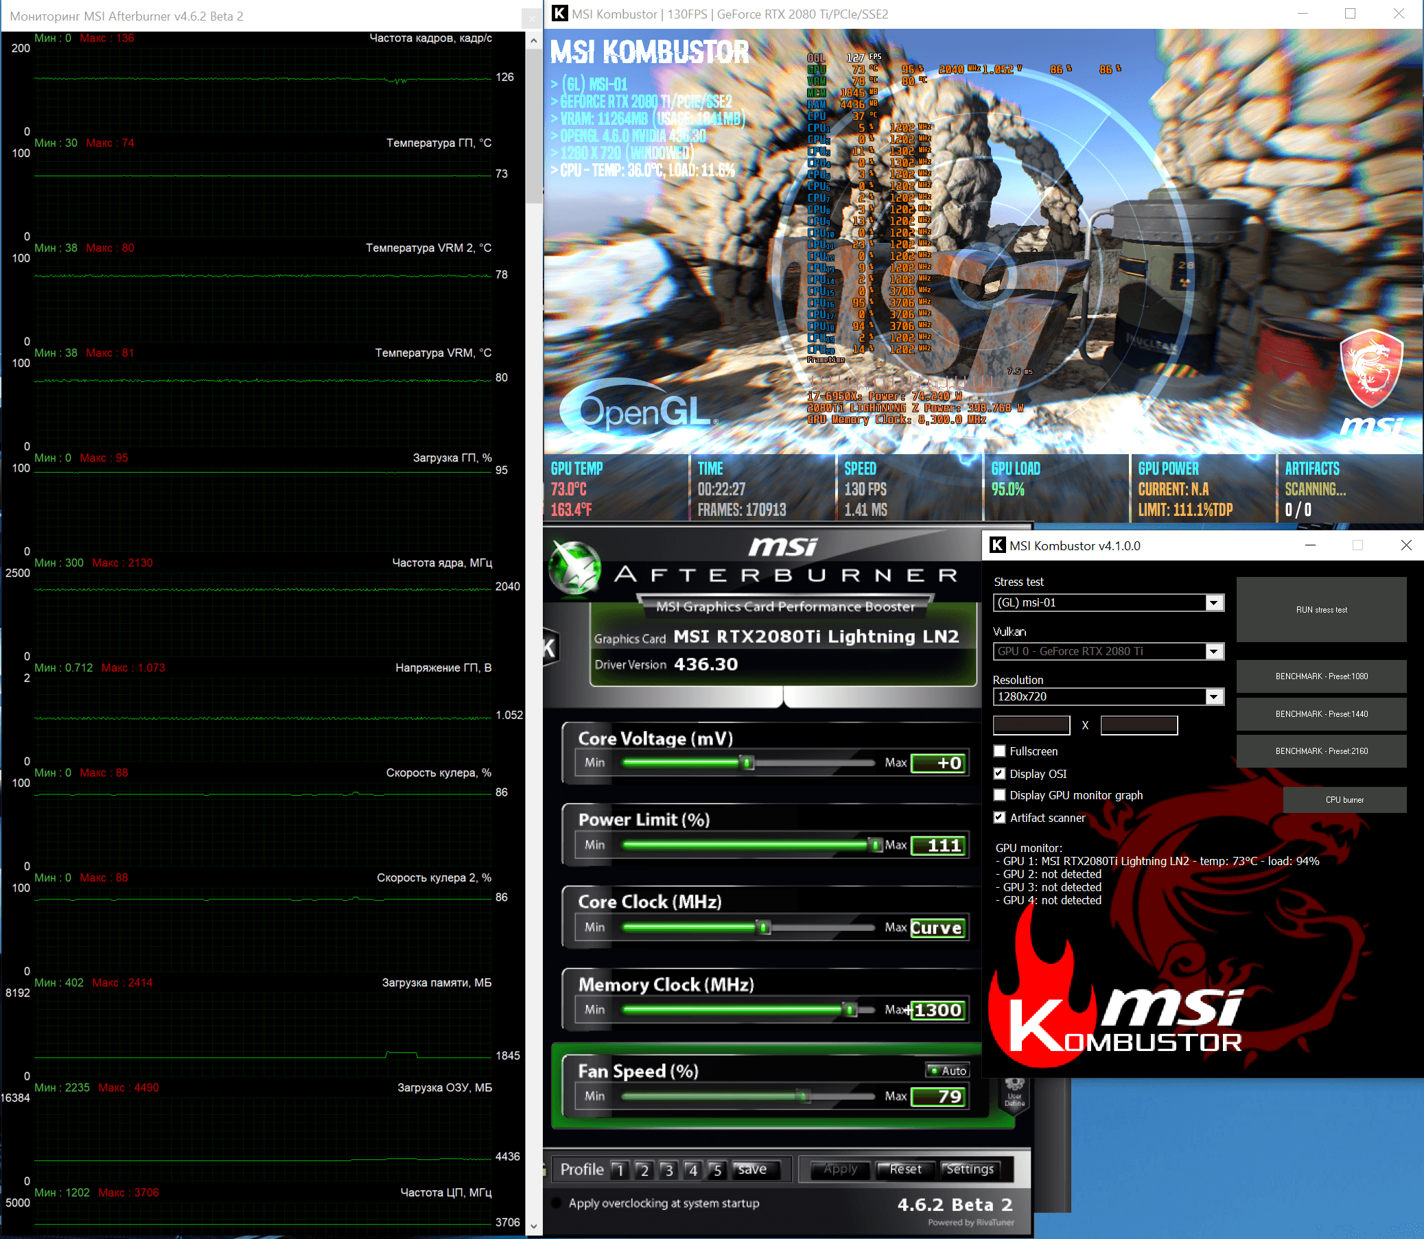Expand the Stress test dropdown
This screenshot has width=1424, height=1239.
[x=1213, y=603]
